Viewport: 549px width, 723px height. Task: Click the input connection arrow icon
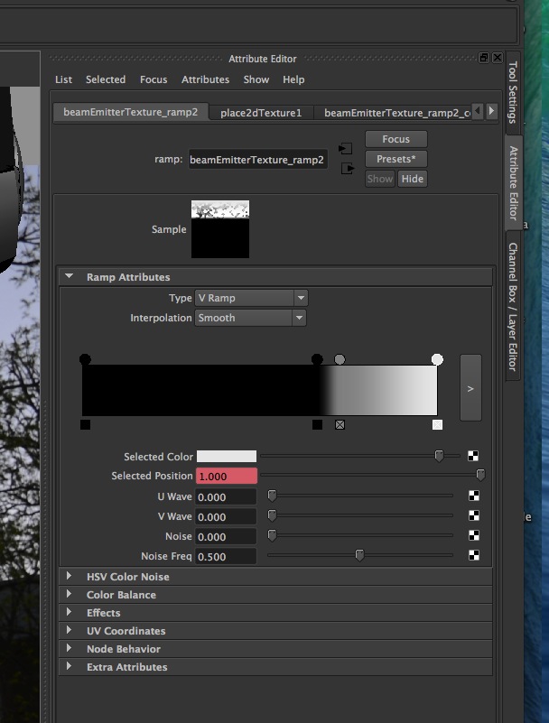pos(345,149)
